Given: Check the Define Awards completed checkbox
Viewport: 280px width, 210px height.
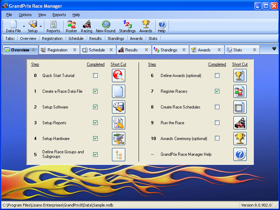Looking at the screenshot, I should point(217,76).
